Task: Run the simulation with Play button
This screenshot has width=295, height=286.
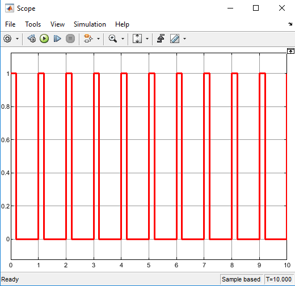Action: 44,39
